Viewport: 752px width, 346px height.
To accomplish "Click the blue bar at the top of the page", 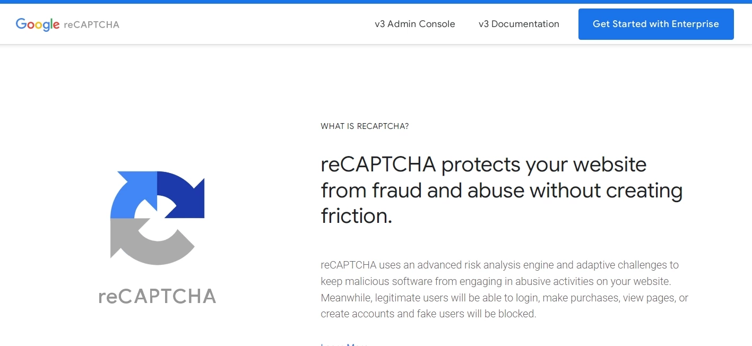I will (376, 2).
